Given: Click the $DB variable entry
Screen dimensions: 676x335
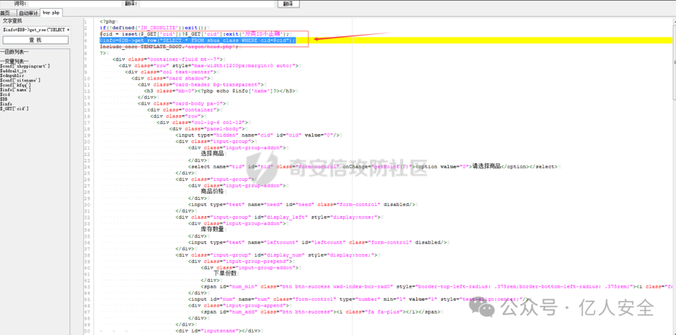Looking at the screenshot, I should click(4, 99).
